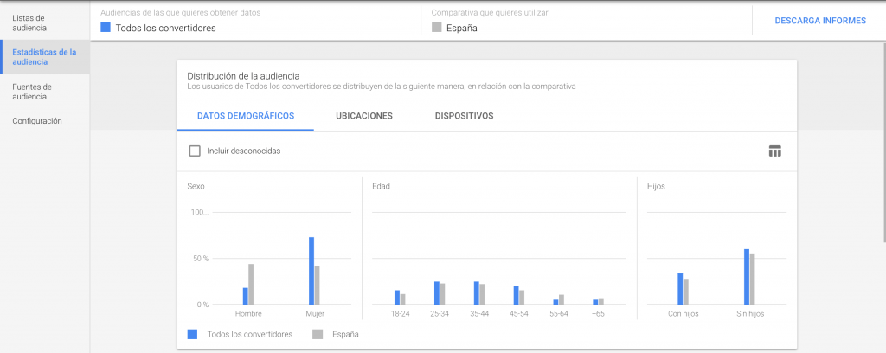Click DESCARGA INFORMES button
886x353 pixels.
pos(820,21)
